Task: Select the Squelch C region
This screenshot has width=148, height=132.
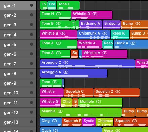Action: click(79, 93)
